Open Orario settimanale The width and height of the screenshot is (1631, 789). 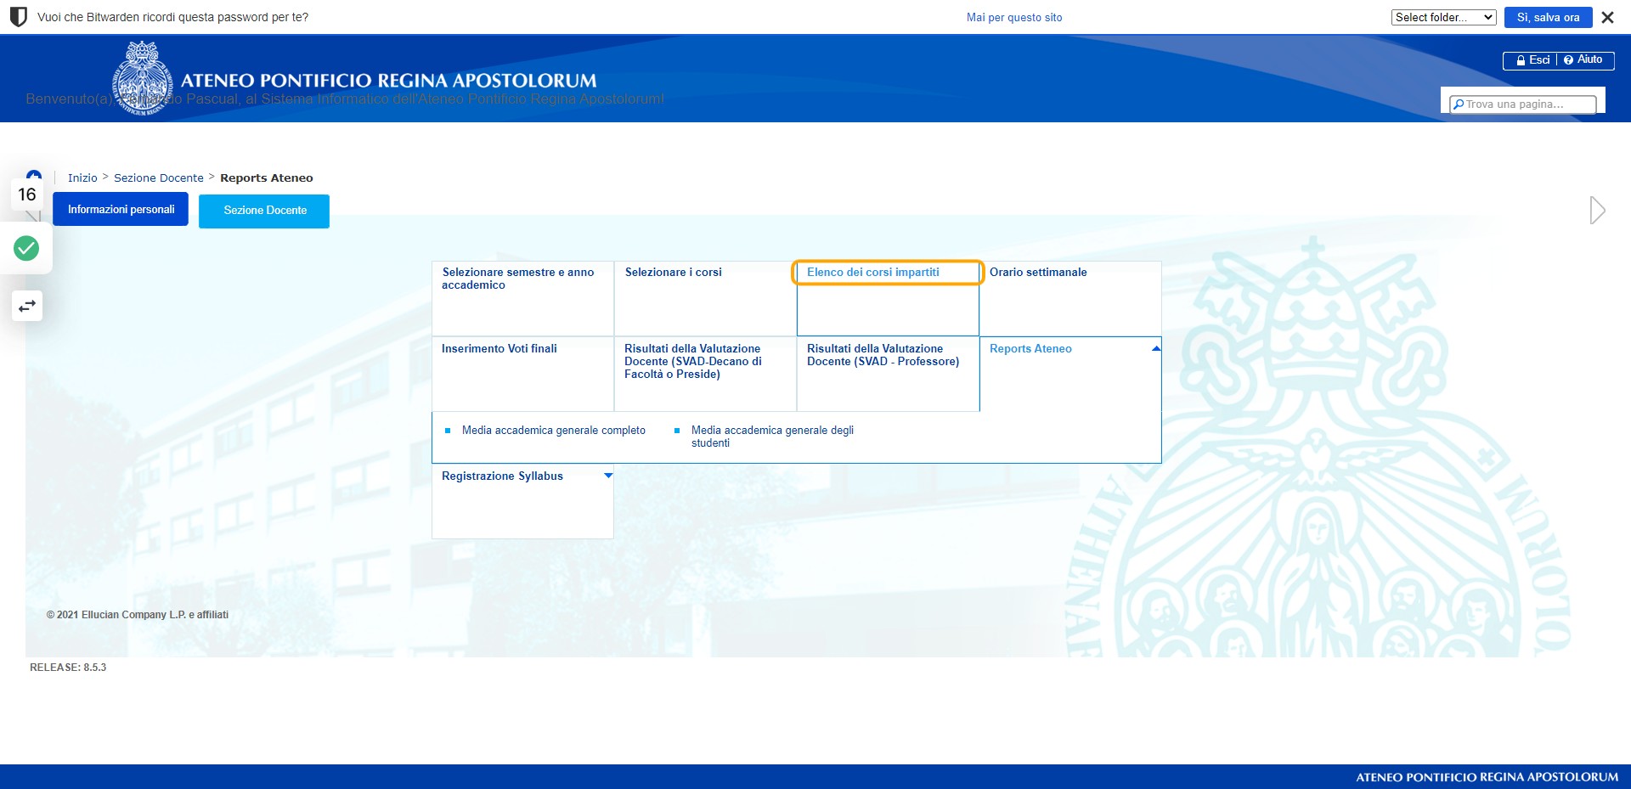1070,298
